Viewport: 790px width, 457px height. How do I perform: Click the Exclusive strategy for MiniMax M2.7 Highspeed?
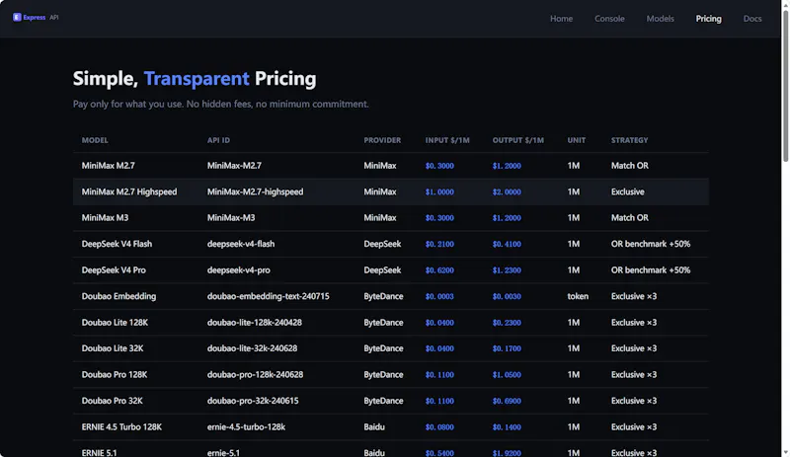point(627,191)
